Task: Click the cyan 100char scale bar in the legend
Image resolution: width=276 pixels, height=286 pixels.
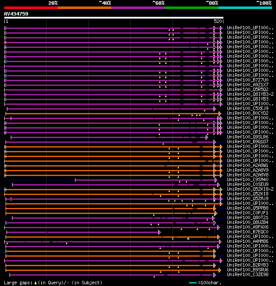Action: click(x=193, y=283)
